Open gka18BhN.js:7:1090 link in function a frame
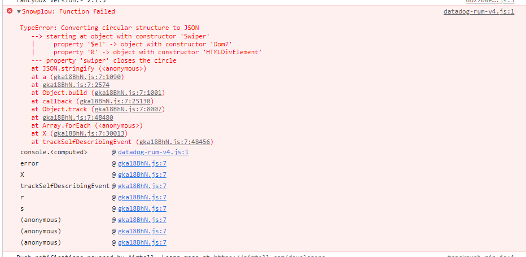 (x=86, y=77)
